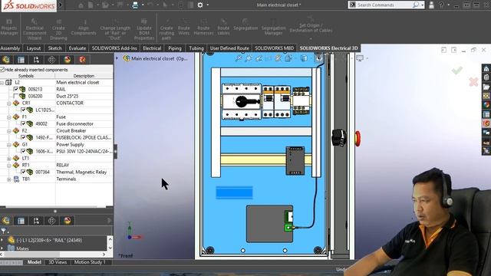The image size is (491, 276).
Task: Open the red electrical manager tab icon
Action: [82, 60]
